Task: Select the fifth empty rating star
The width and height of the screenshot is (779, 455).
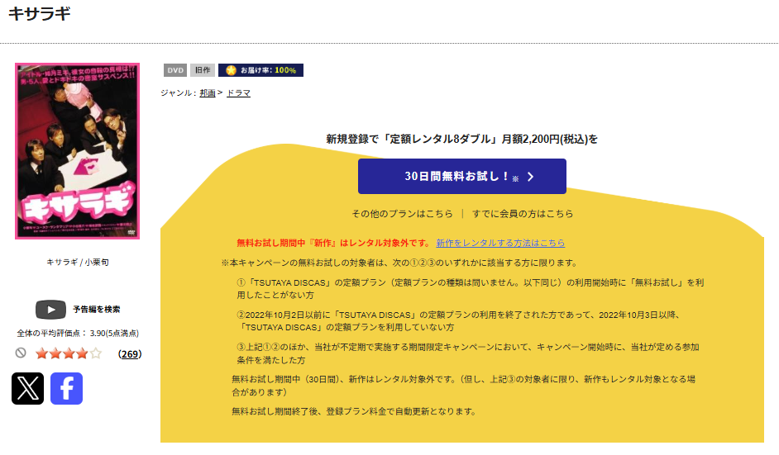Action: point(95,353)
